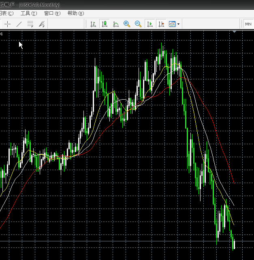Select the equidistant channel tool
254x260 pixels.
(x=30, y=24)
